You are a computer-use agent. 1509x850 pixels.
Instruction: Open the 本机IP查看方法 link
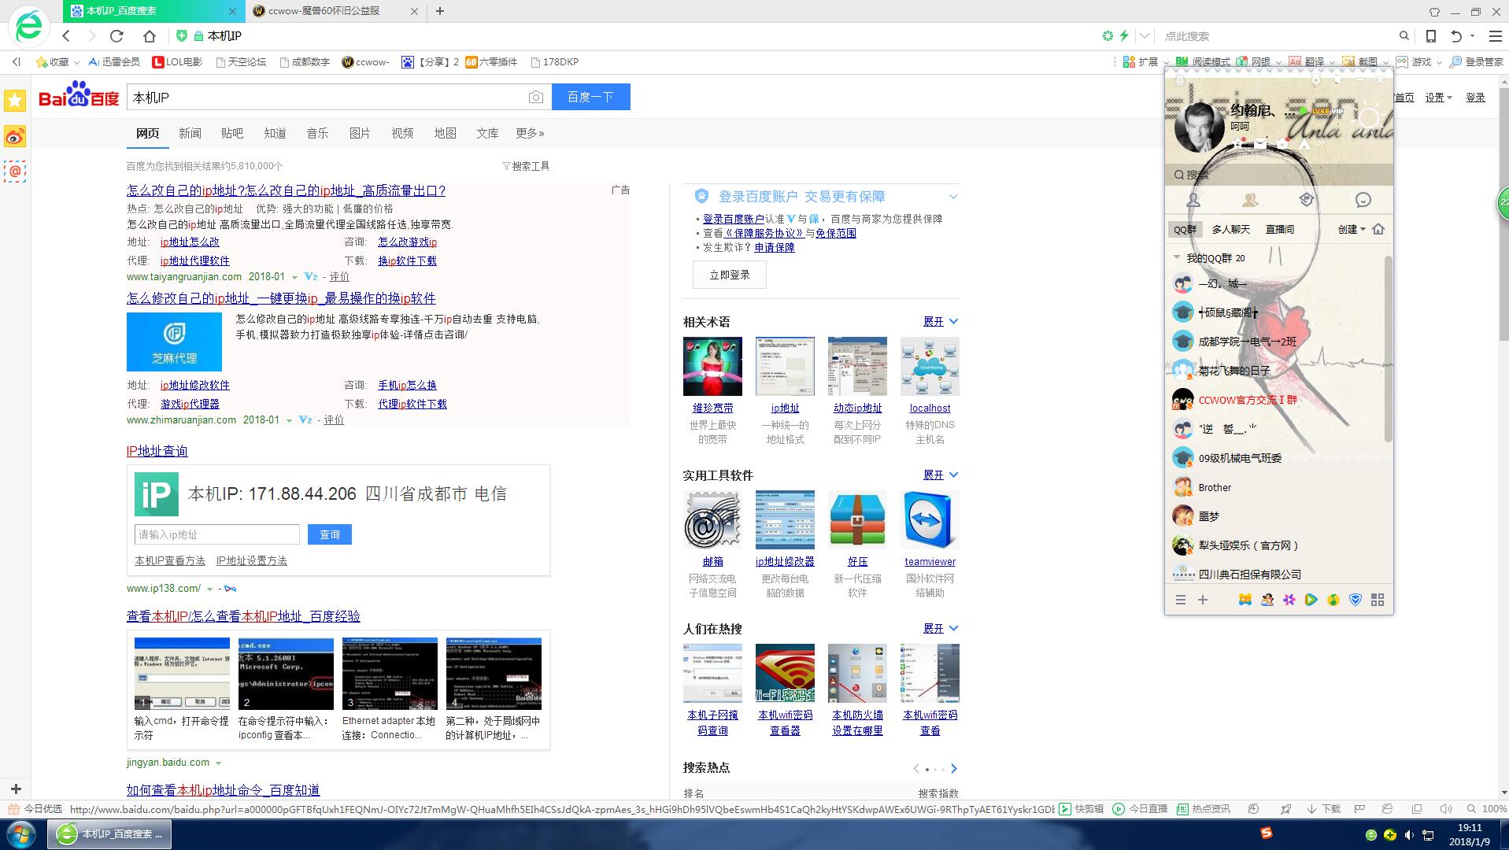pos(168,560)
